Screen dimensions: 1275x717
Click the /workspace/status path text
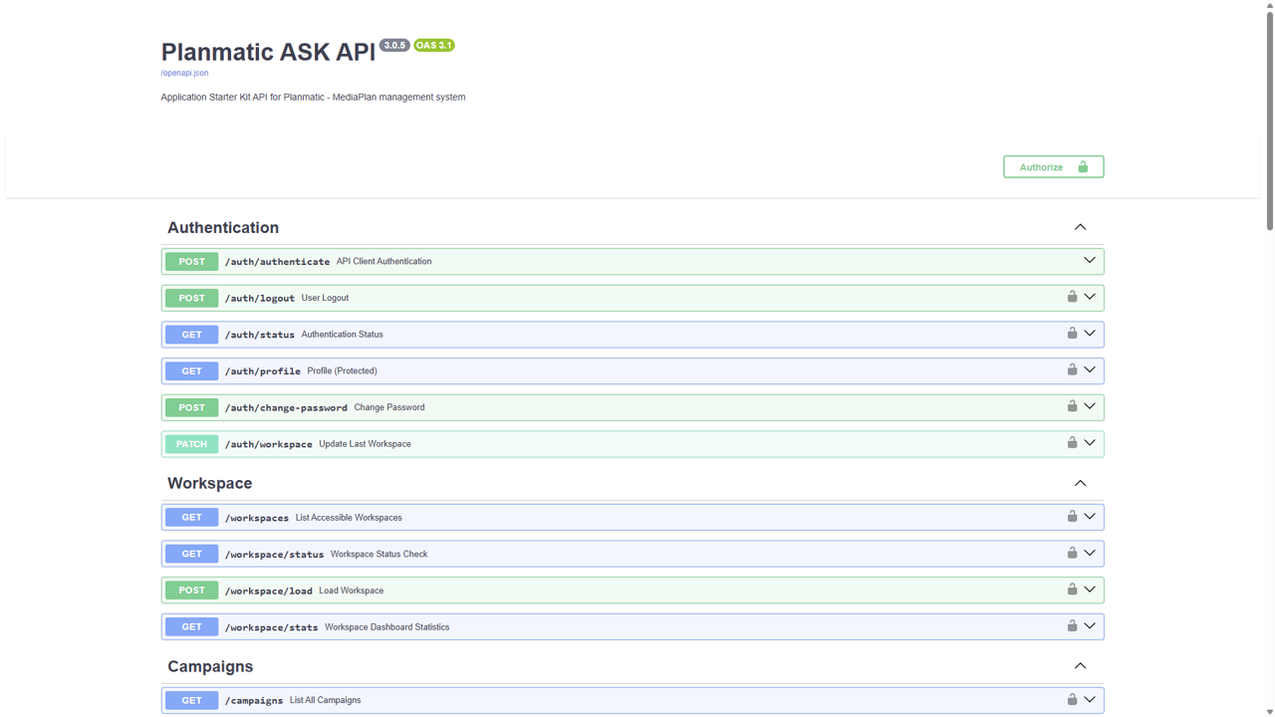274,555
